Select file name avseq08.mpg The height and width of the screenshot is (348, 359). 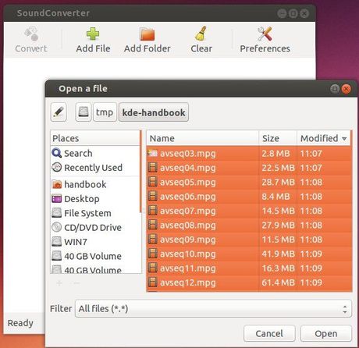coord(188,225)
